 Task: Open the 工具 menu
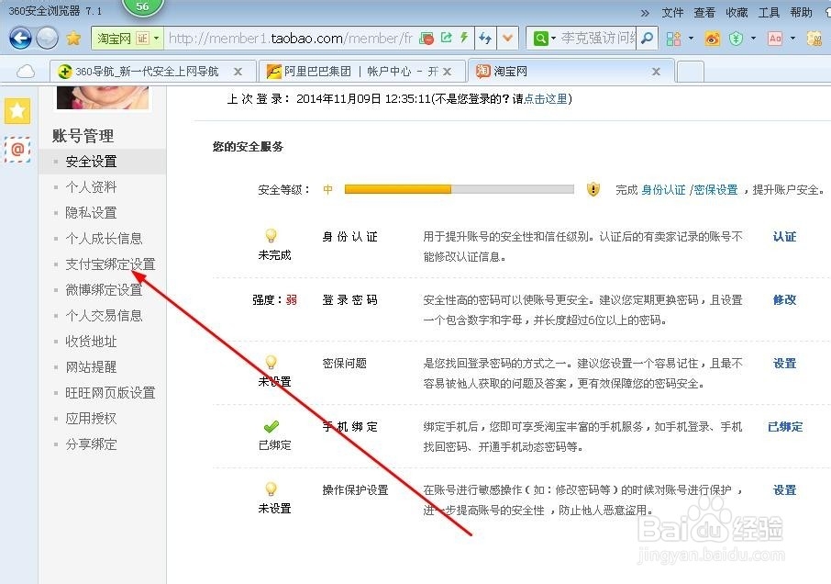click(769, 12)
